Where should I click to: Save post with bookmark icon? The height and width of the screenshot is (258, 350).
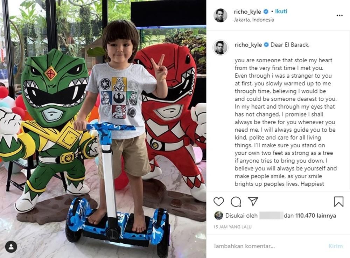[x=338, y=202]
